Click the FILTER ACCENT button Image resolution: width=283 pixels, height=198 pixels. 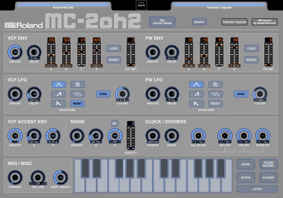point(268,164)
